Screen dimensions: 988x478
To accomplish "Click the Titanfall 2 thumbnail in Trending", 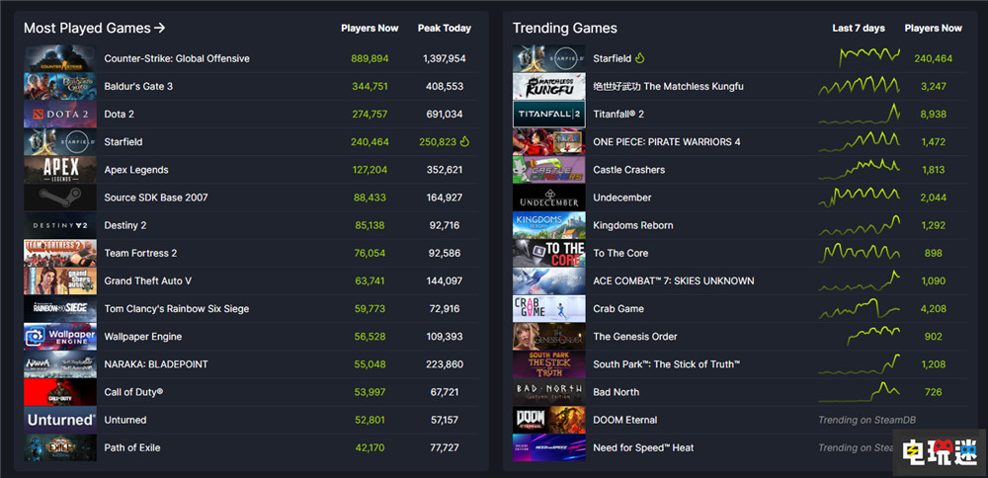I will click(548, 115).
